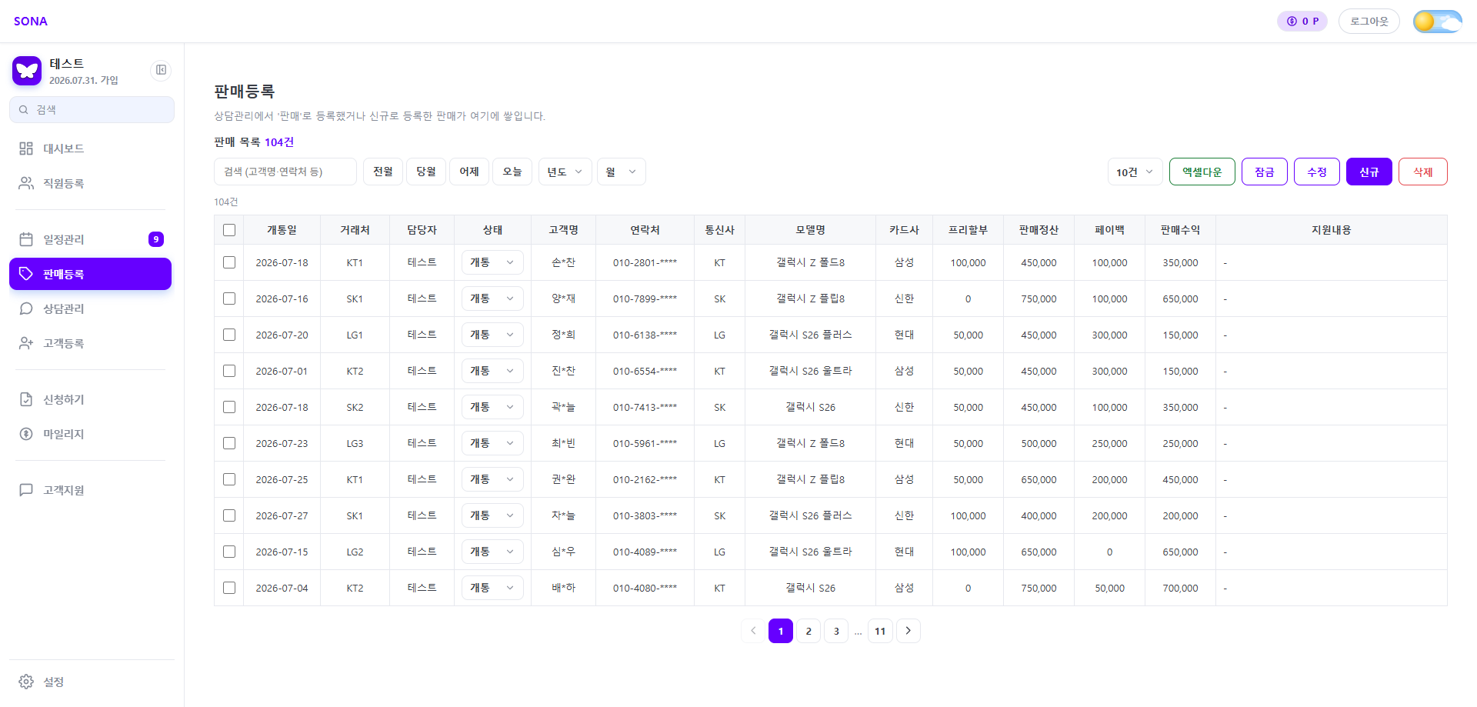Open 마일리지 coin icon
This screenshot has height=707, width=1477.
(26, 434)
